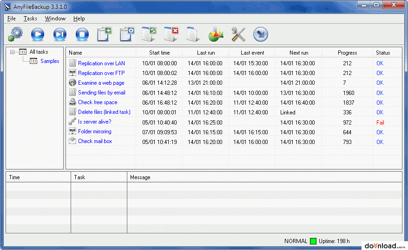The image size is (408, 250).
Task: Click the calendar icon beside Samples
Action: (x=33, y=61)
